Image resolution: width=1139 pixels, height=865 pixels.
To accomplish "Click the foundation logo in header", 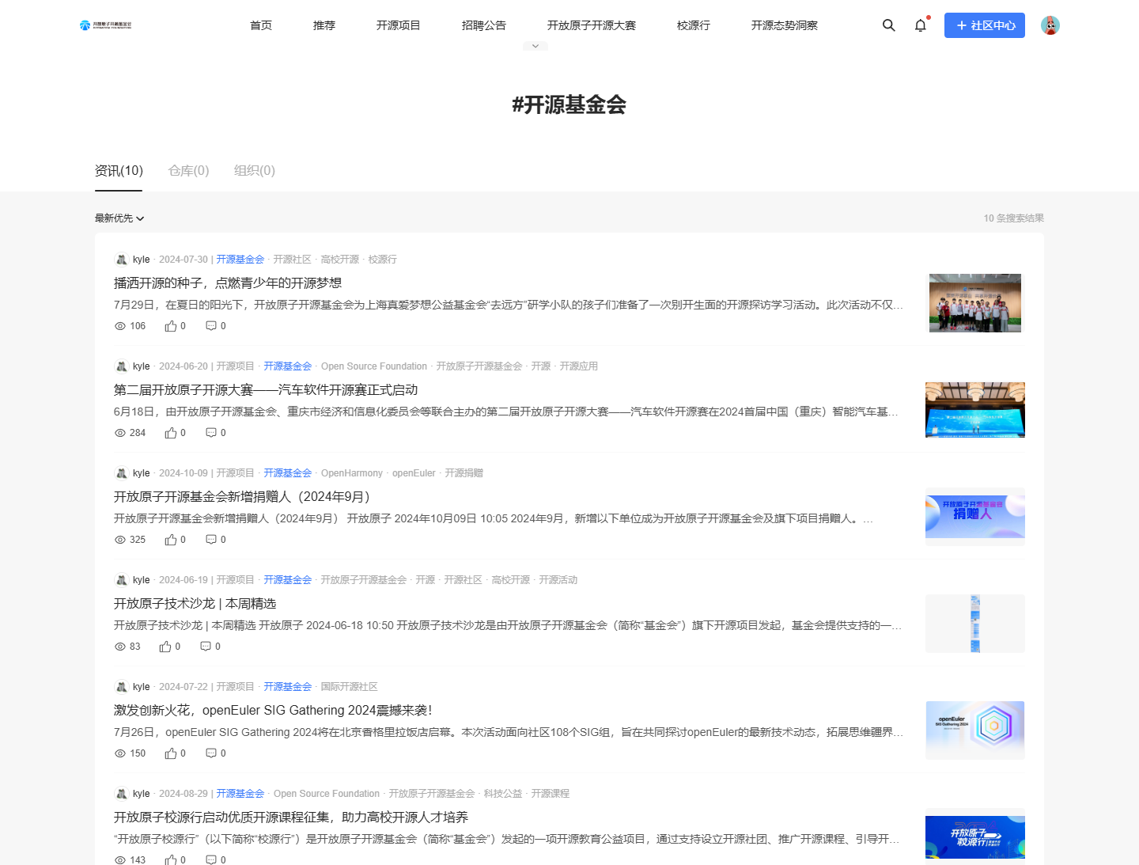I will 106,25.
